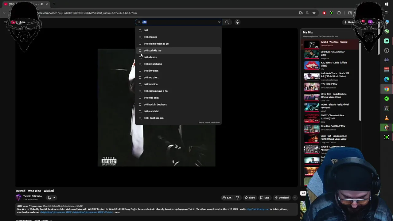Open the green square extension icon
The width and height of the screenshot is (393, 221).
click(x=332, y=13)
